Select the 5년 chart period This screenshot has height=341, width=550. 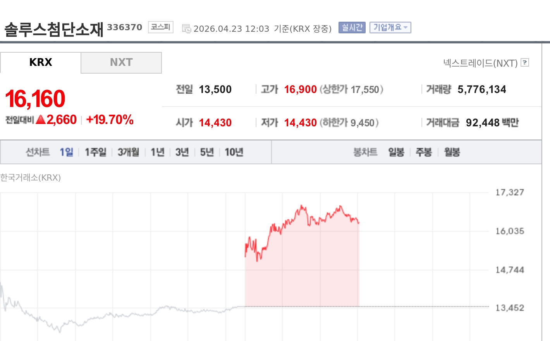pyautogui.click(x=206, y=152)
